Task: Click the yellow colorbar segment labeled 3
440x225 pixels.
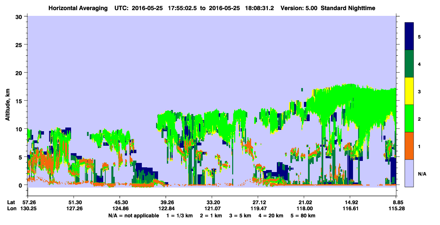Action: tap(409, 91)
